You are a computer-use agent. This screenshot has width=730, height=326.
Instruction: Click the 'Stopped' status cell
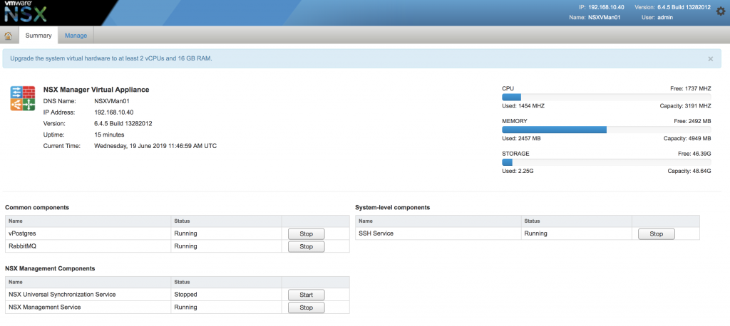click(x=226, y=295)
